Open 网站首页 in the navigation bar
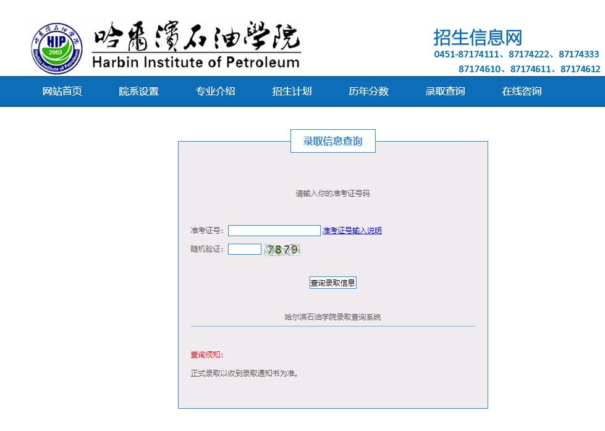 coord(62,91)
